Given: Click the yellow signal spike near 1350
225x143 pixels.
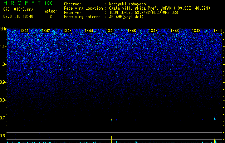Looking at the screenshot, I should (x=215, y=140).
